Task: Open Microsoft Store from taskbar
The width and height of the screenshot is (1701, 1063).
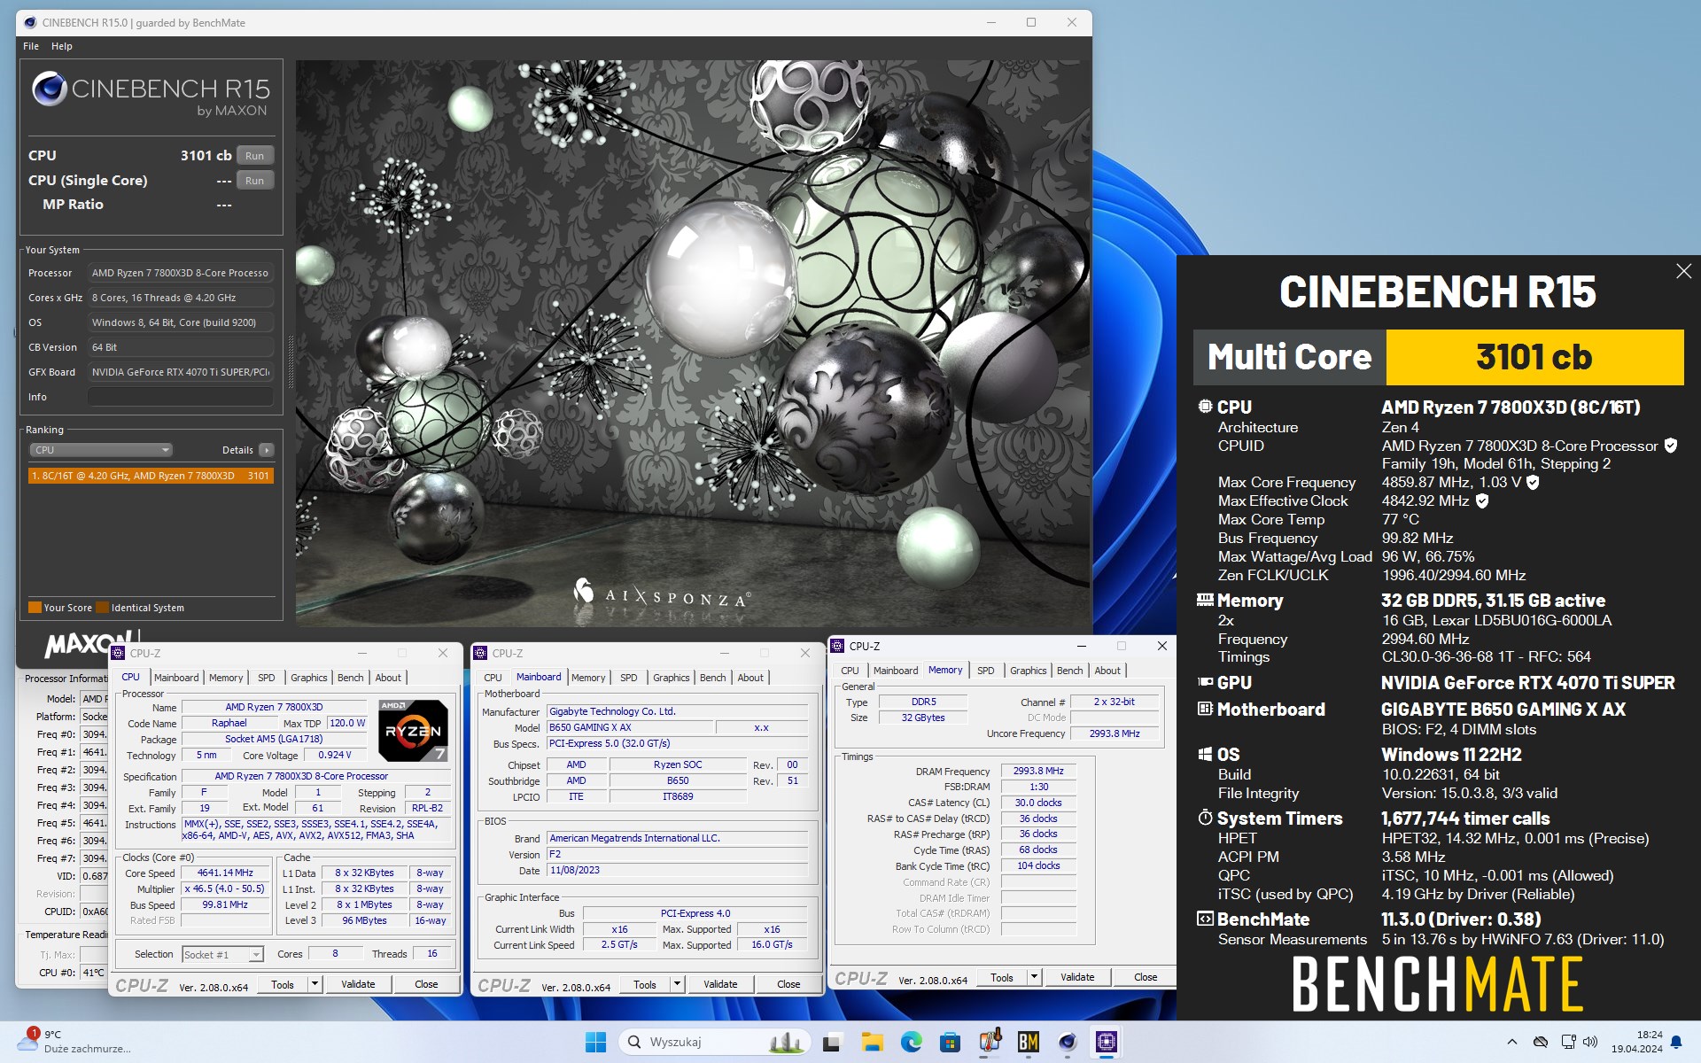Action: click(x=950, y=1042)
